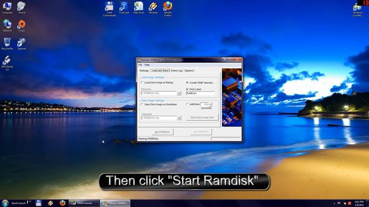
Task: Open the Help menu in RAMDisk
Action: (147, 65)
